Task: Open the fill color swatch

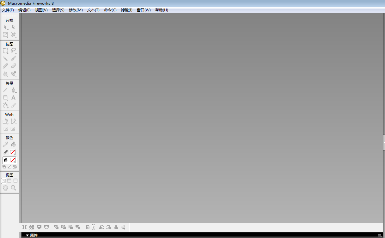Action: click(13, 160)
